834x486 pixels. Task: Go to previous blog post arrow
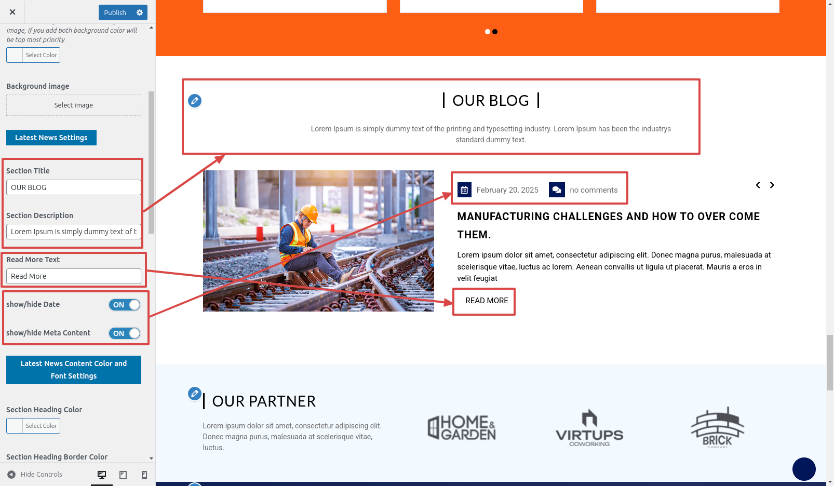[x=758, y=185]
